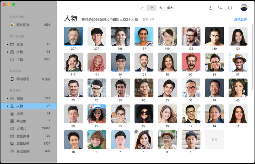The height and width of the screenshot is (164, 255).
Task: Select 最近删除 trash in the sidebar
Action: click(23, 151)
